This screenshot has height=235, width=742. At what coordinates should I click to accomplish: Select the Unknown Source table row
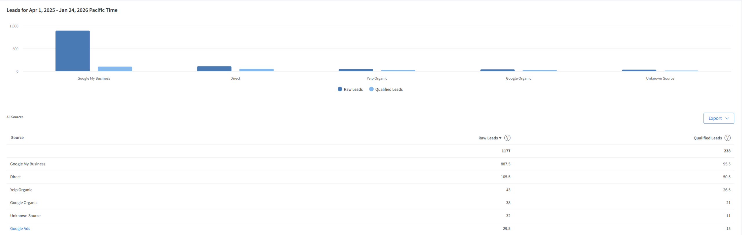(x=26, y=216)
